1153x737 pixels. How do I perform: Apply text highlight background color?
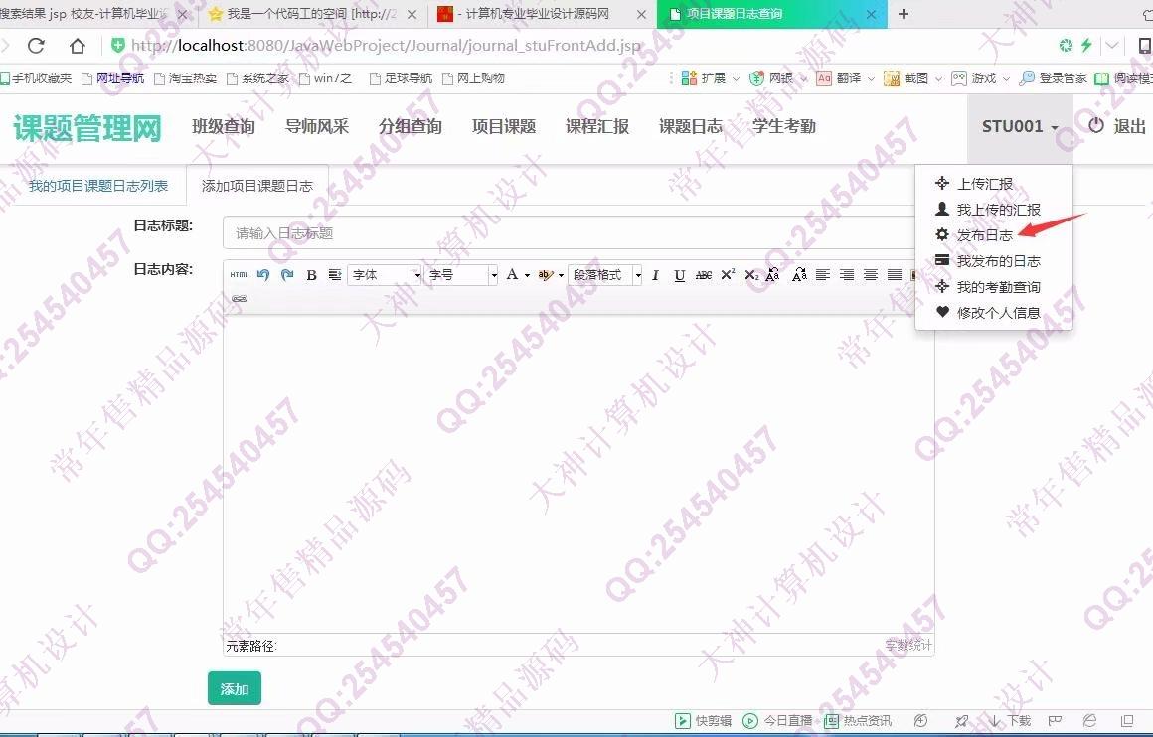pos(545,275)
